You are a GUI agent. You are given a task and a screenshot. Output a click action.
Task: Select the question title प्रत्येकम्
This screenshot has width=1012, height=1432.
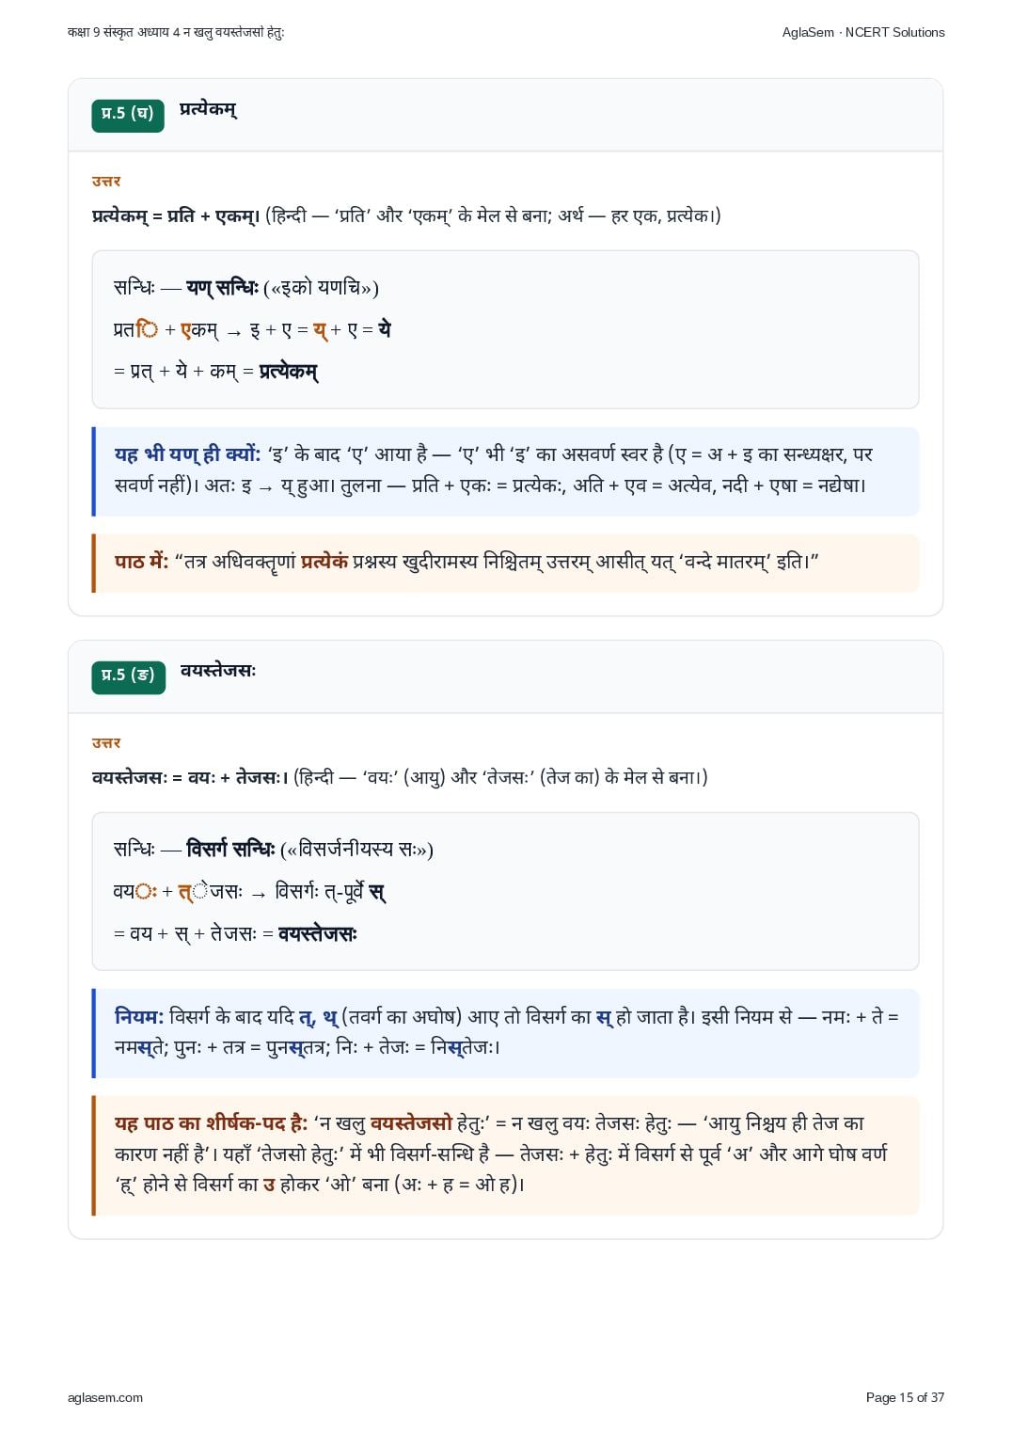[208, 109]
